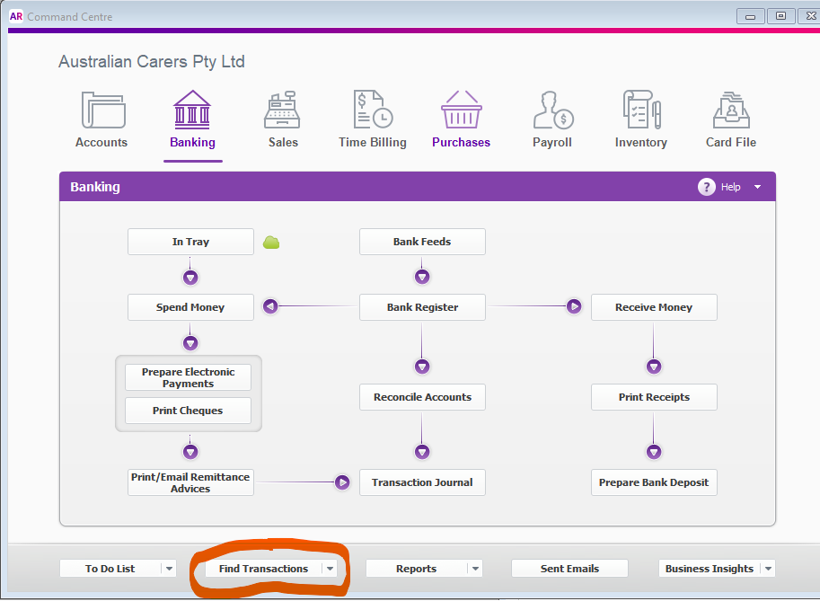Select the Purchases command centre
Image resolution: width=820 pixels, height=601 pixels.
click(461, 118)
